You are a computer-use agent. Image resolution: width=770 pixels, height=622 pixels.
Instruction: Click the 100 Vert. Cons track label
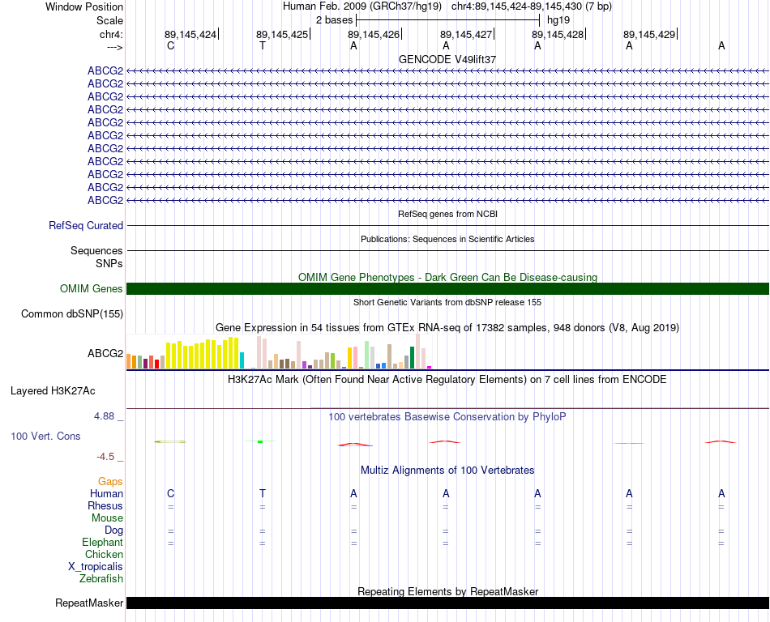click(45, 436)
